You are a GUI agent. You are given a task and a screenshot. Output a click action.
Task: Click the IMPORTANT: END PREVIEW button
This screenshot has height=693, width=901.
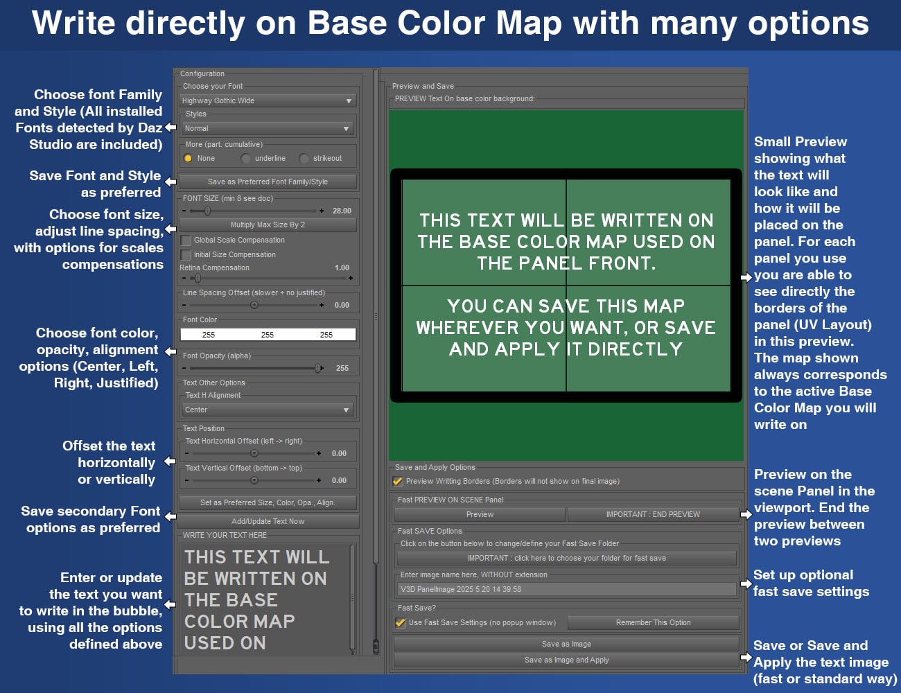tap(652, 515)
